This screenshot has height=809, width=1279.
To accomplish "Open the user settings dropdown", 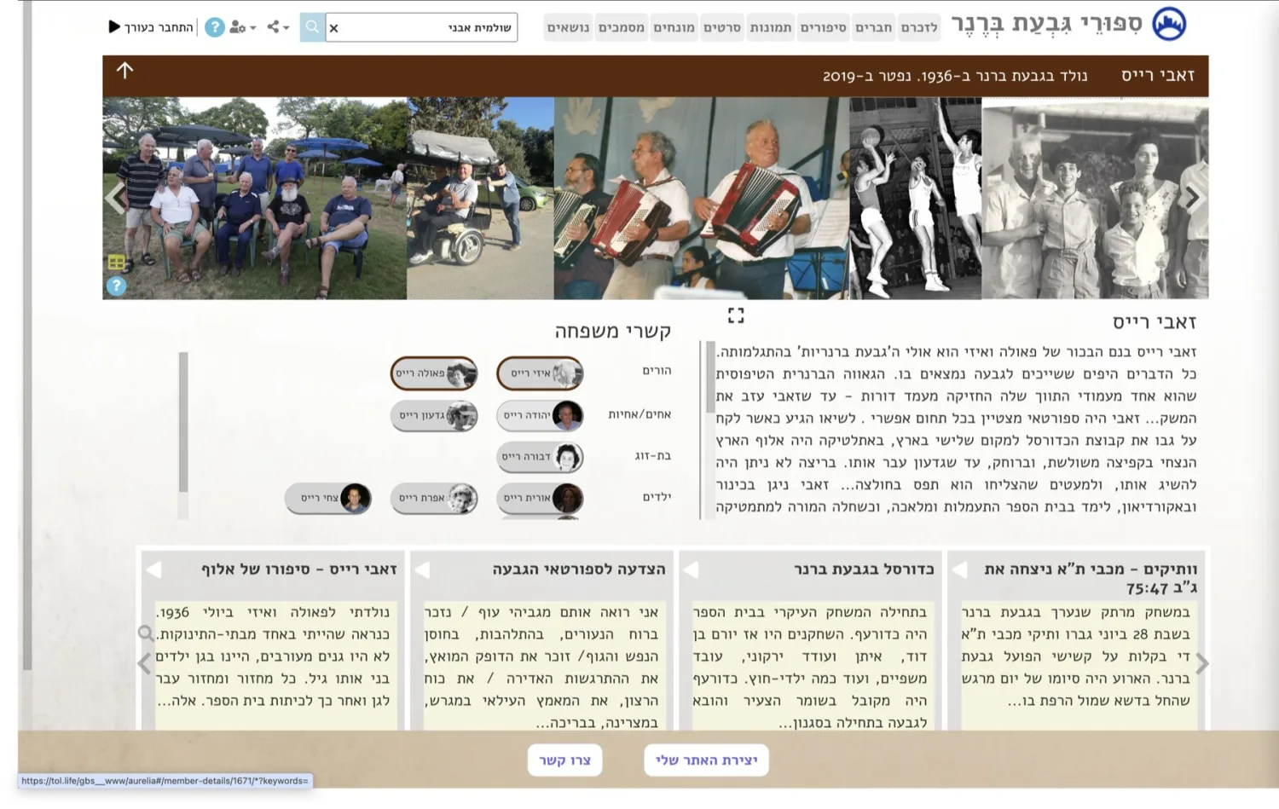I will pos(242,27).
